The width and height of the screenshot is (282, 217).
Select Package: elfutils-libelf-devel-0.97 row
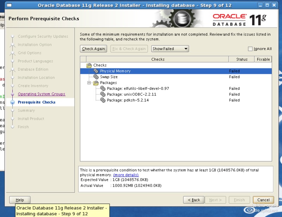(176, 88)
